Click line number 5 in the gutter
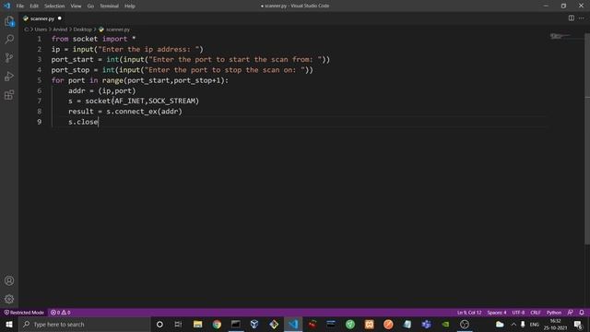 point(40,80)
